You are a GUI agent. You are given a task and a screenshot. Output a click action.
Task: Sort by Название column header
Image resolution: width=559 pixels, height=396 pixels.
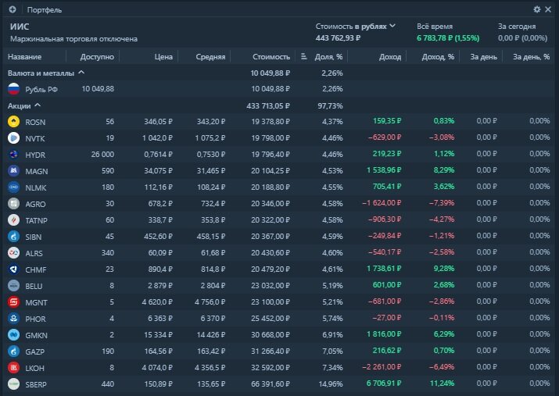click(24, 56)
